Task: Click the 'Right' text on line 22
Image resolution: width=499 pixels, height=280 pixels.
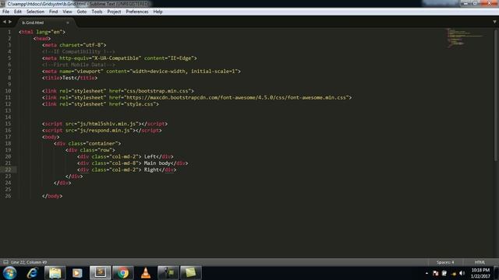Action: coord(151,170)
